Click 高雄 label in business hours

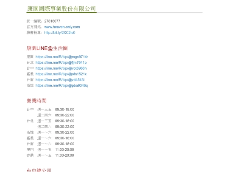30,133
